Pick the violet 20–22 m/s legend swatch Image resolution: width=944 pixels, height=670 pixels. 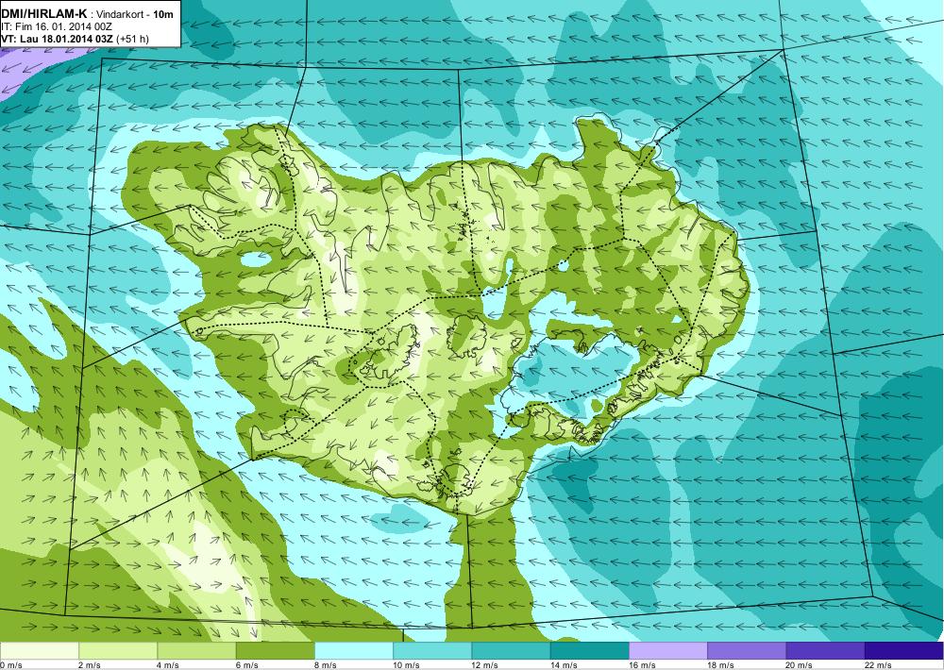tap(825, 651)
